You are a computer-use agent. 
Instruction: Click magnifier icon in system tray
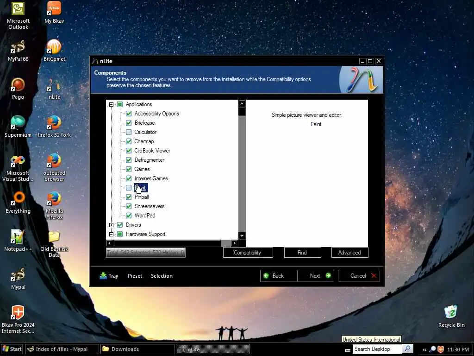(433, 350)
